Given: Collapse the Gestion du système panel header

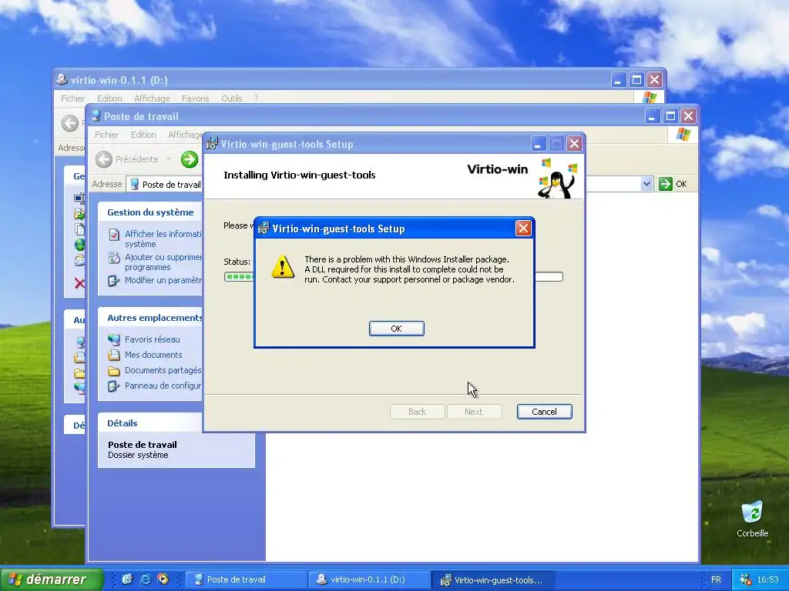Looking at the screenshot, I should 150,212.
